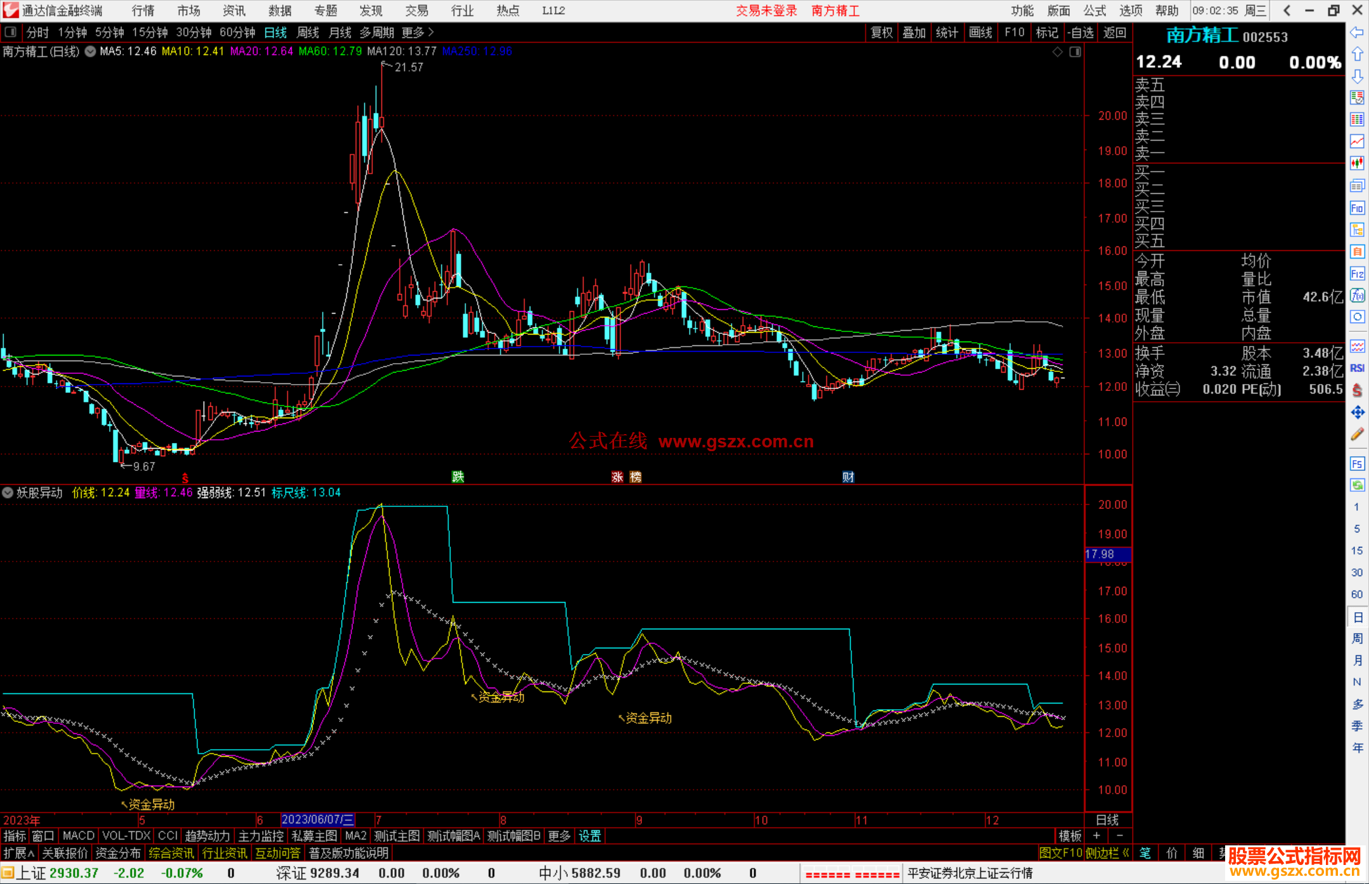
Task: Open the F10 info sidebar icon
Action: [1357, 208]
